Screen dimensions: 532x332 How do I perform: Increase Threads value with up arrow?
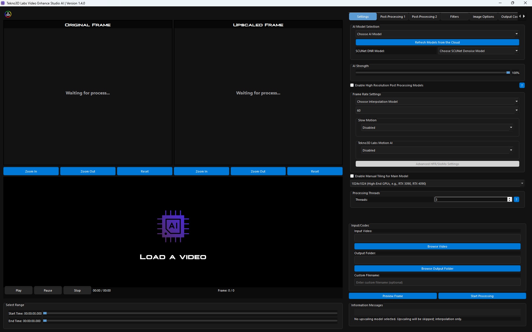click(510, 198)
